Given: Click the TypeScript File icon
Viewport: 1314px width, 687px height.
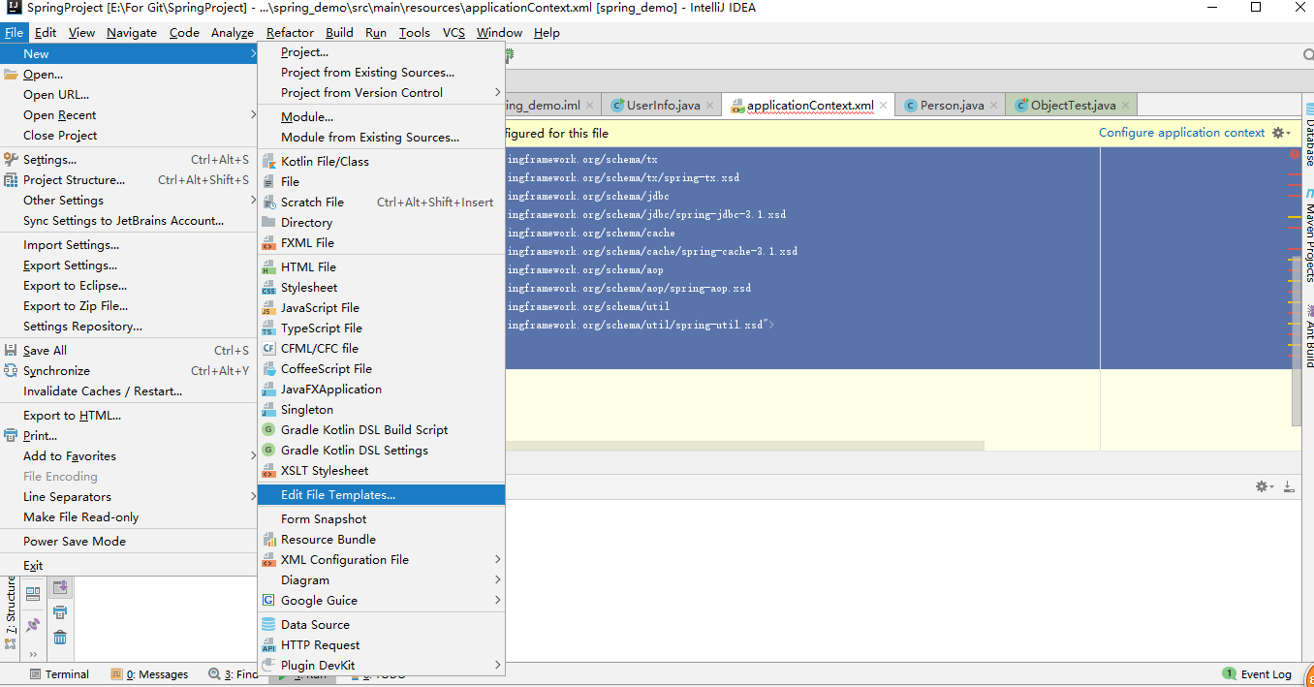Looking at the screenshot, I should pos(268,328).
